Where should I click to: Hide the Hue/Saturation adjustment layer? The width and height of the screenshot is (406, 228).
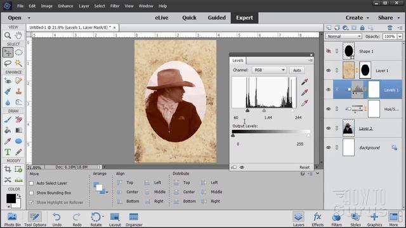329,109
